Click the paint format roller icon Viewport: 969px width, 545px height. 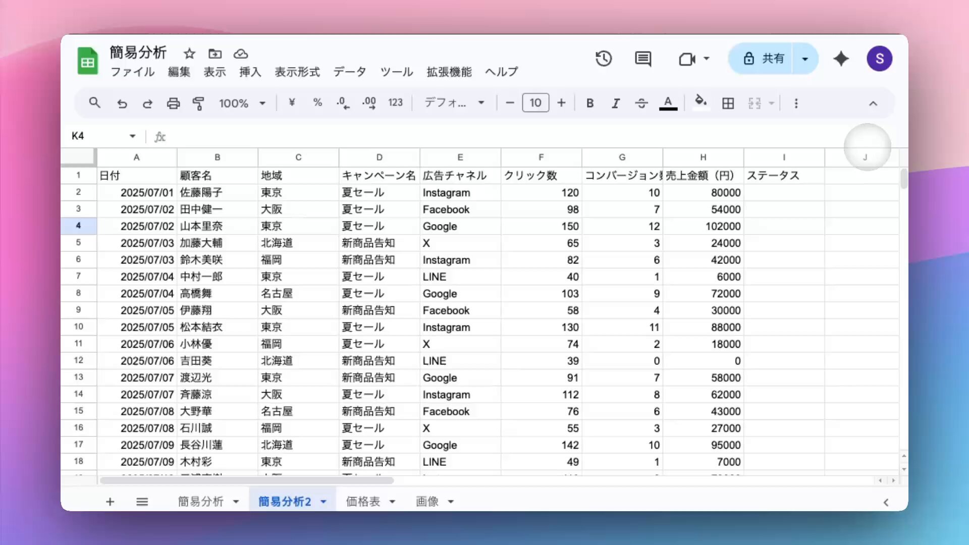point(198,103)
